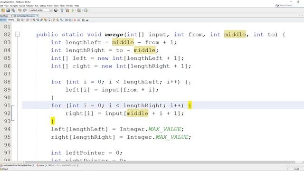This screenshot has width=304, height=171.
Task: Click the Clean and Build icon
Action: (67, 10)
